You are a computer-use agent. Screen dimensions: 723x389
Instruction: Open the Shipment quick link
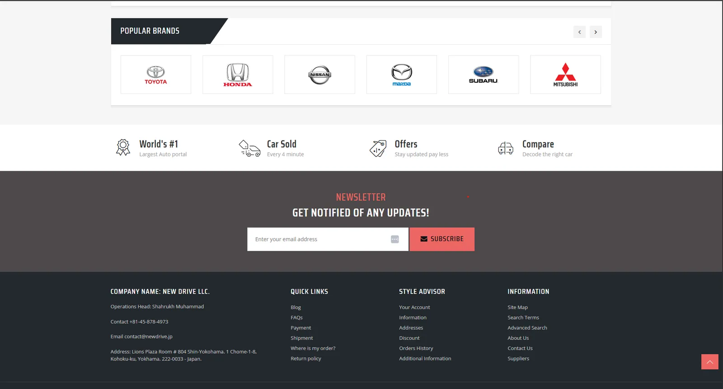(301, 338)
